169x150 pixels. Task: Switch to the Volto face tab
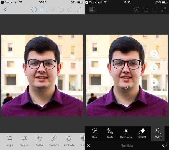point(158,133)
